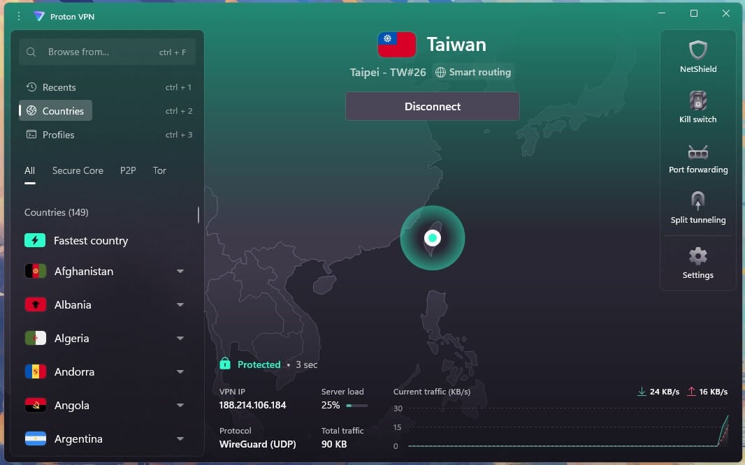Viewport: 745px width, 465px height.
Task: Click the Disconnect button
Action: point(433,106)
